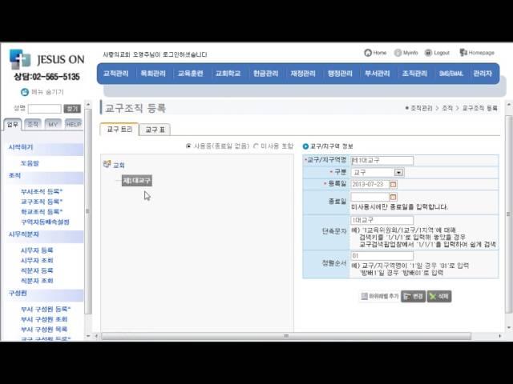Screen dimensions: 513x384
Task: Select 사용중(종료일 없음) radio option
Action: (x=188, y=146)
